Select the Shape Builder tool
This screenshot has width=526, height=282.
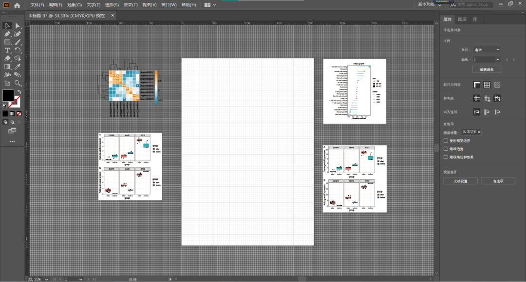(x=18, y=58)
